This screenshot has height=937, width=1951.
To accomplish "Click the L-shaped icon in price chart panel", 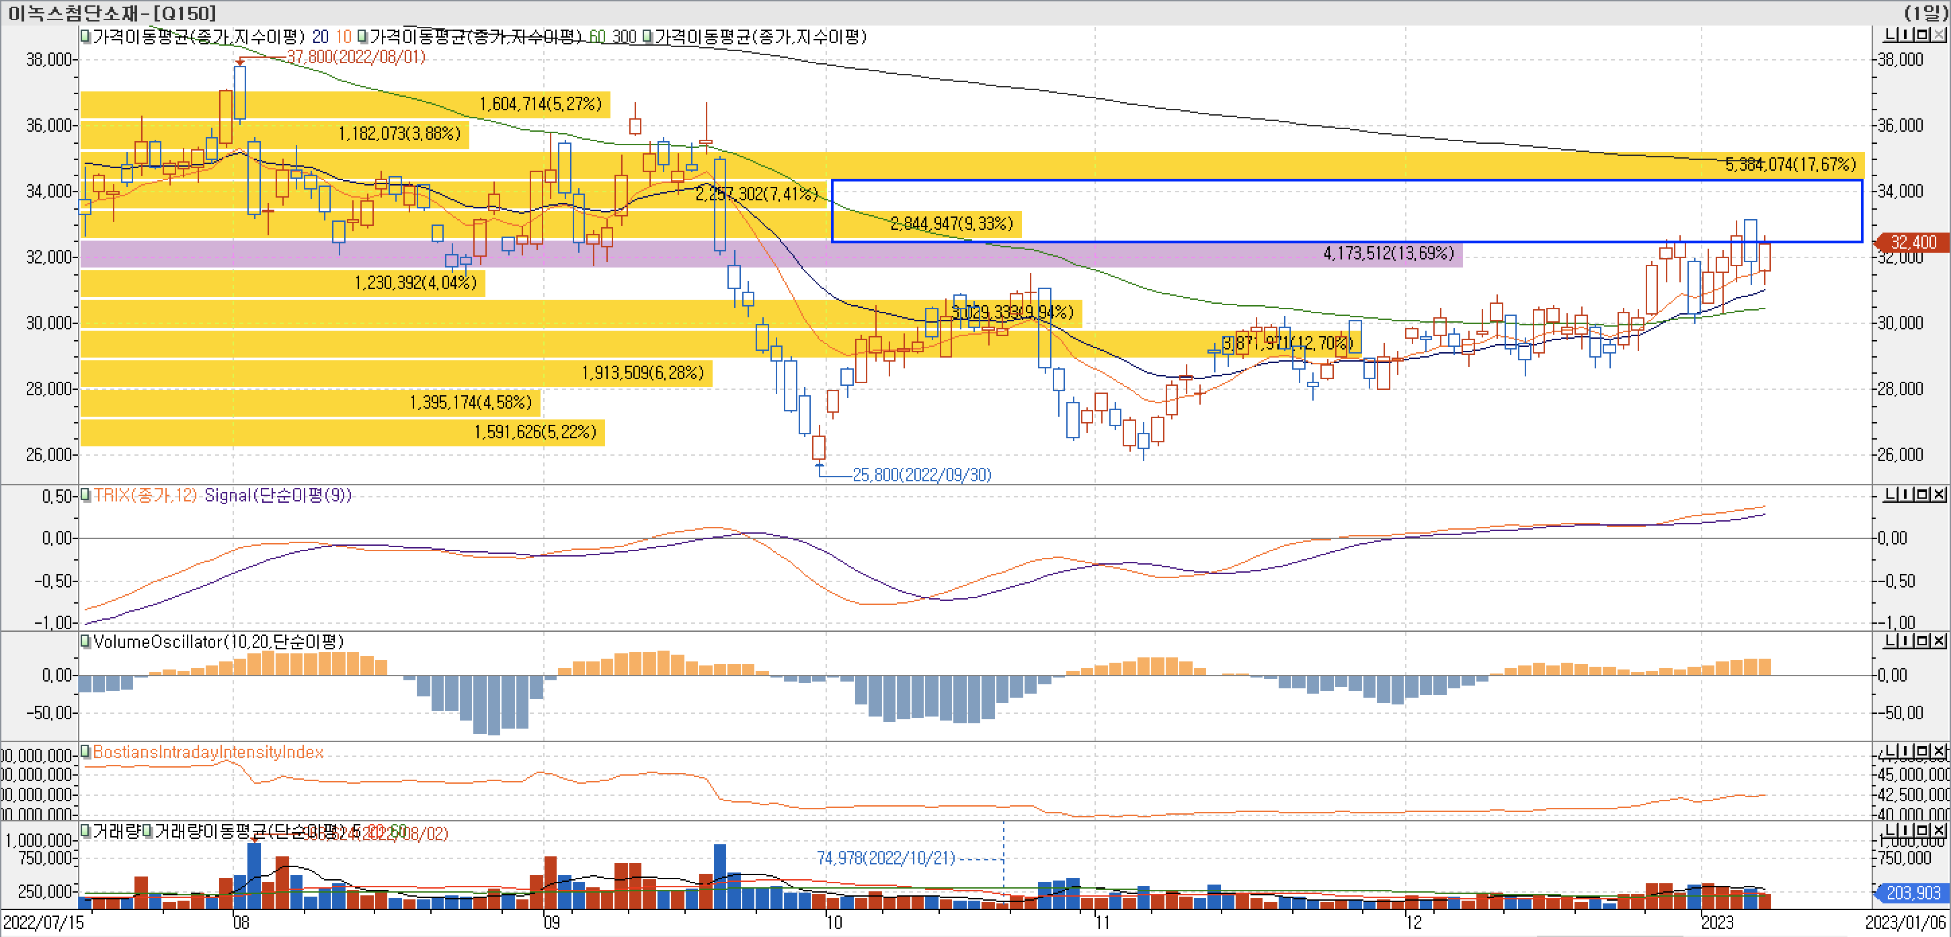I will coord(1890,35).
